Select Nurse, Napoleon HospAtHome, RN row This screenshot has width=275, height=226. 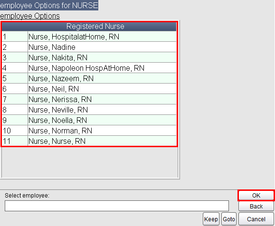click(x=89, y=68)
